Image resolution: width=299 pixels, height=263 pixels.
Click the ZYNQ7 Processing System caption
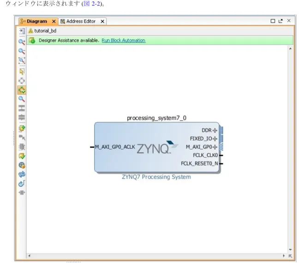coord(156,177)
